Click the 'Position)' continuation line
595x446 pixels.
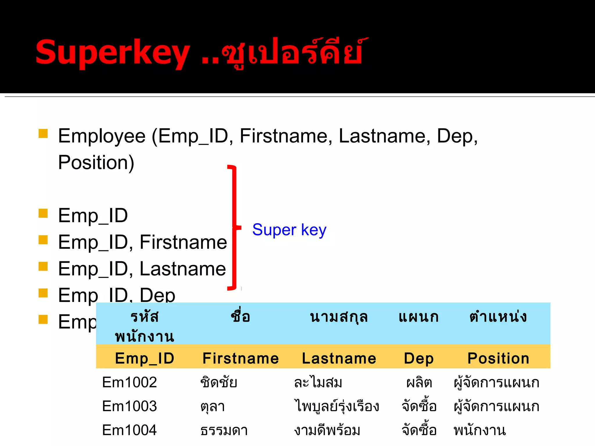click(x=96, y=162)
